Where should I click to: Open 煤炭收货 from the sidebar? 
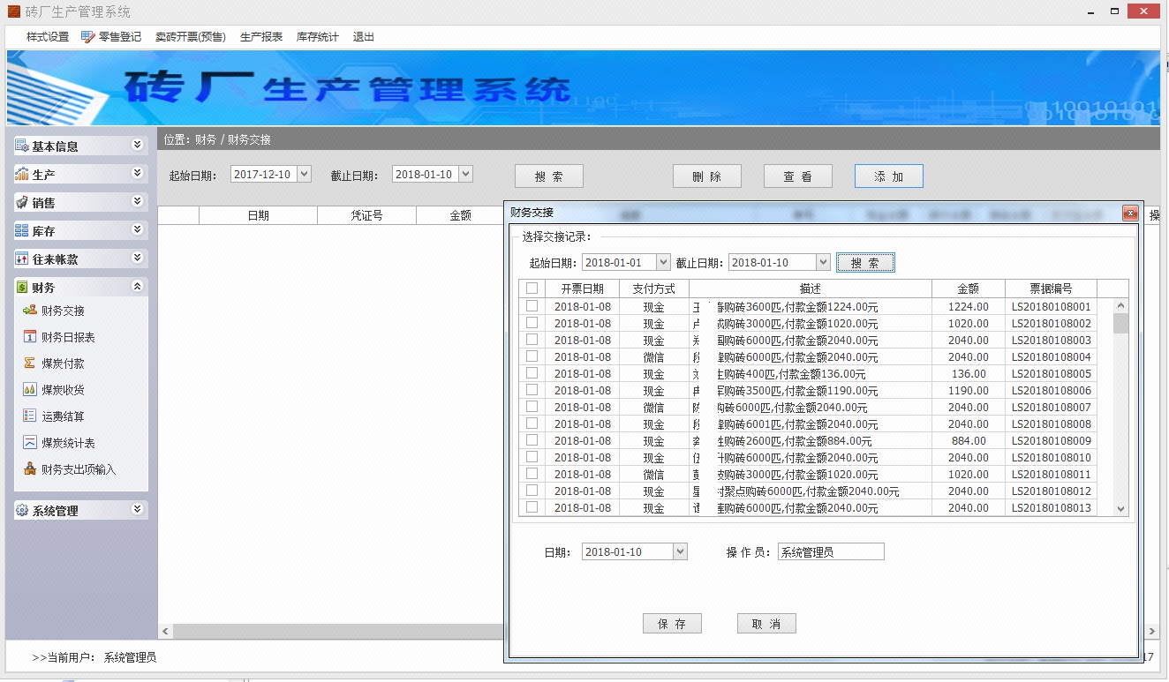tap(29, 390)
